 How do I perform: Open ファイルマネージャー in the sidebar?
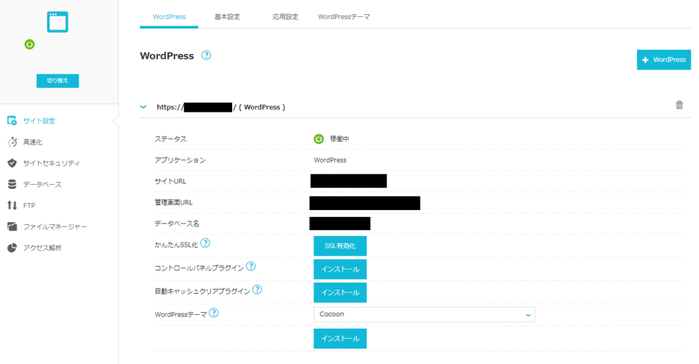[x=55, y=226]
